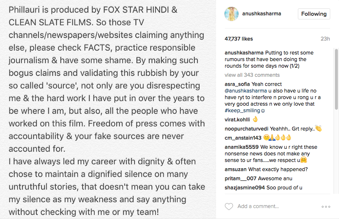Click the 23h post timestamp
339x219 pixels.
click(x=325, y=39)
